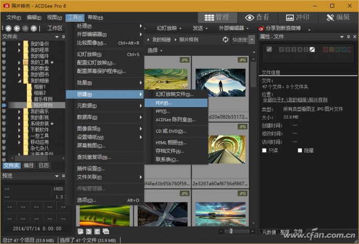Viewport: 359px width, 244px height.
Task: Open the 文件夹 pane options dropdown
Action: (57, 37)
